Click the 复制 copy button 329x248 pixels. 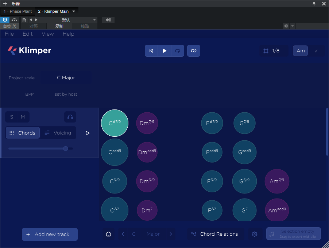tap(59, 26)
